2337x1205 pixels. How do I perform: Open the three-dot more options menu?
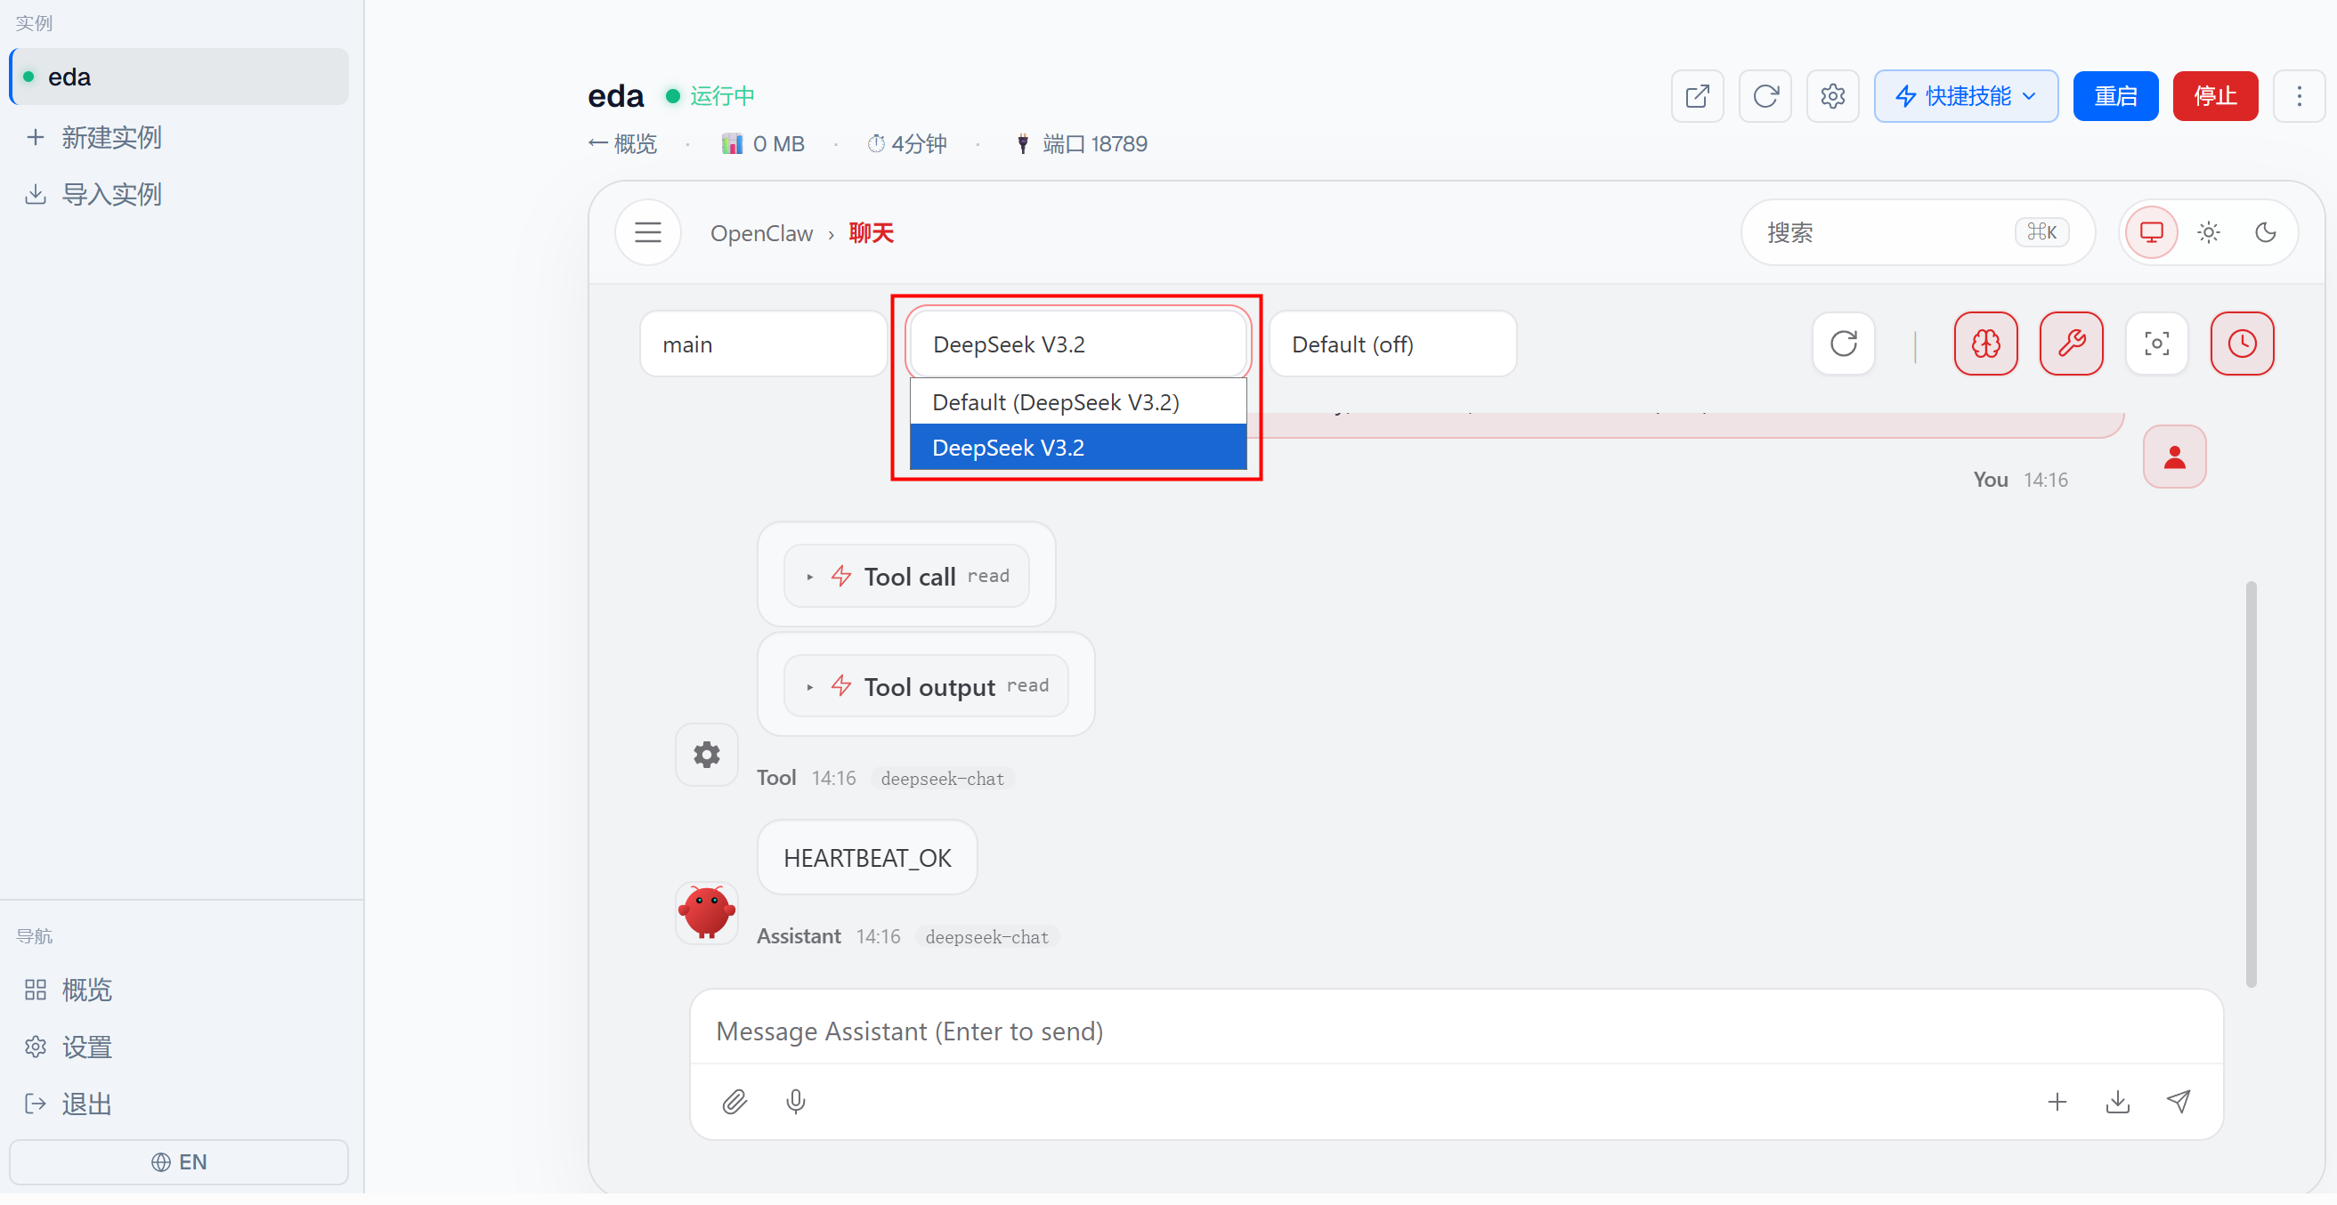pos(2299,95)
